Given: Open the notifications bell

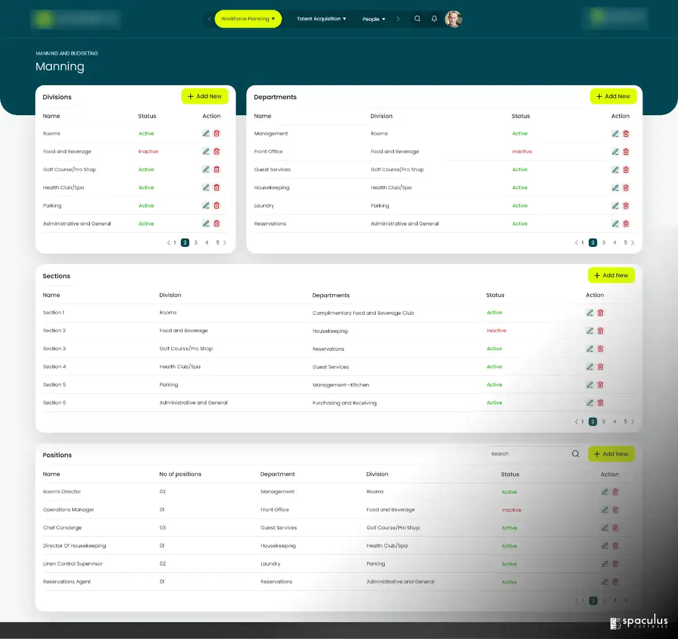Looking at the screenshot, I should [434, 19].
